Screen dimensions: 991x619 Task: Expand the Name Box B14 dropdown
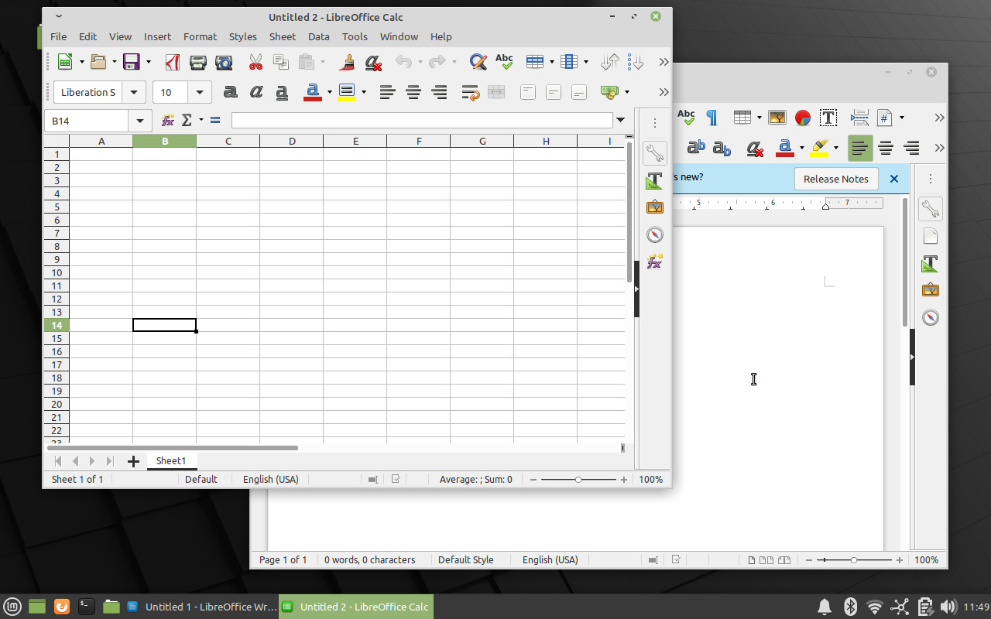(x=140, y=121)
